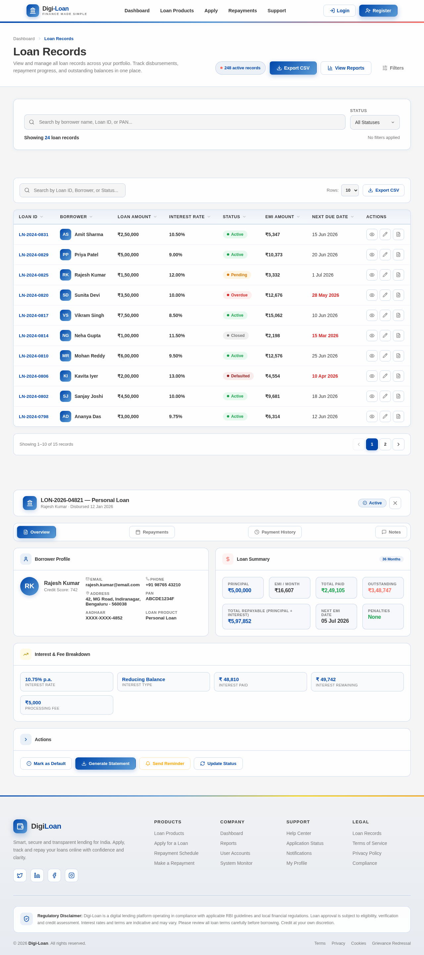Change the Rows per page selector
This screenshot has width=424, height=955.
(349, 190)
